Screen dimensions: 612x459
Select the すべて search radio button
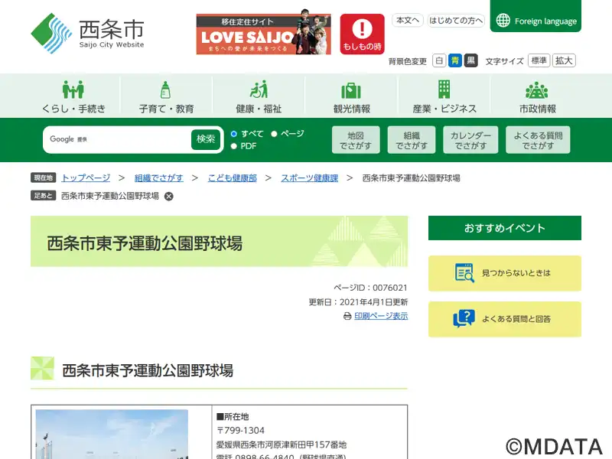tap(234, 134)
